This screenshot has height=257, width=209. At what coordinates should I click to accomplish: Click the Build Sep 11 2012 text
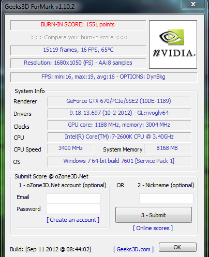pyautogui.click(x=51, y=249)
